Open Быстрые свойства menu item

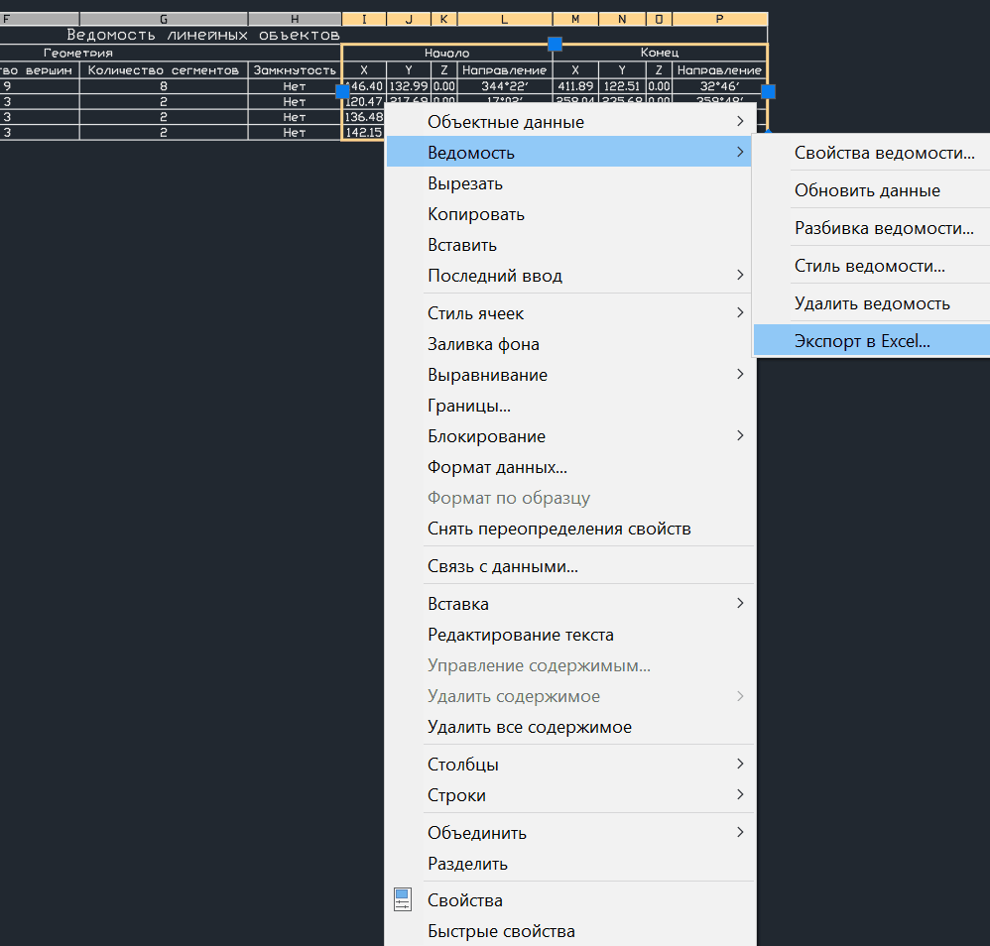tap(501, 931)
